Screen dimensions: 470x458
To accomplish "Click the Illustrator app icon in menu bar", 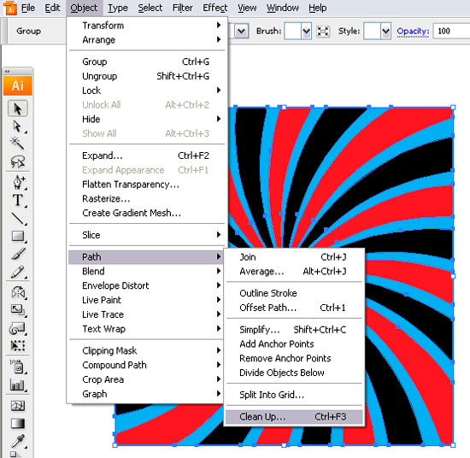I will tap(10, 8).
